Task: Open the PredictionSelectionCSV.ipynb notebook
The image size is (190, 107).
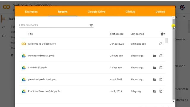Action: [x=44, y=91]
